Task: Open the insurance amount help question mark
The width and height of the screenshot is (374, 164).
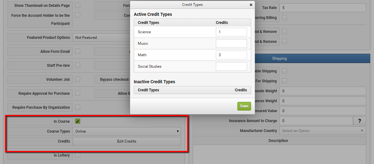Action: (359, 121)
